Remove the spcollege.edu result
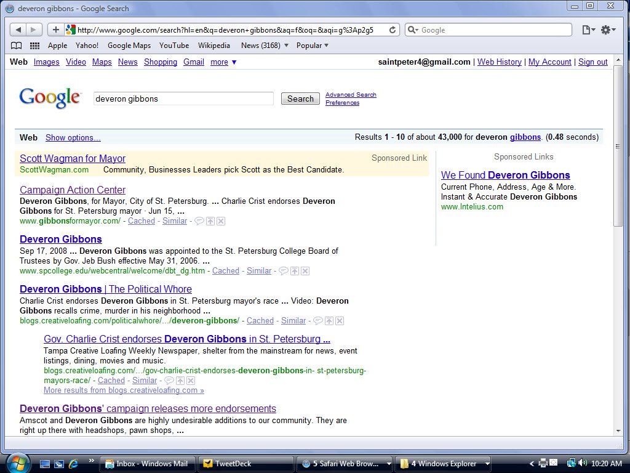Image resolution: width=630 pixels, height=473 pixels. coord(305,271)
